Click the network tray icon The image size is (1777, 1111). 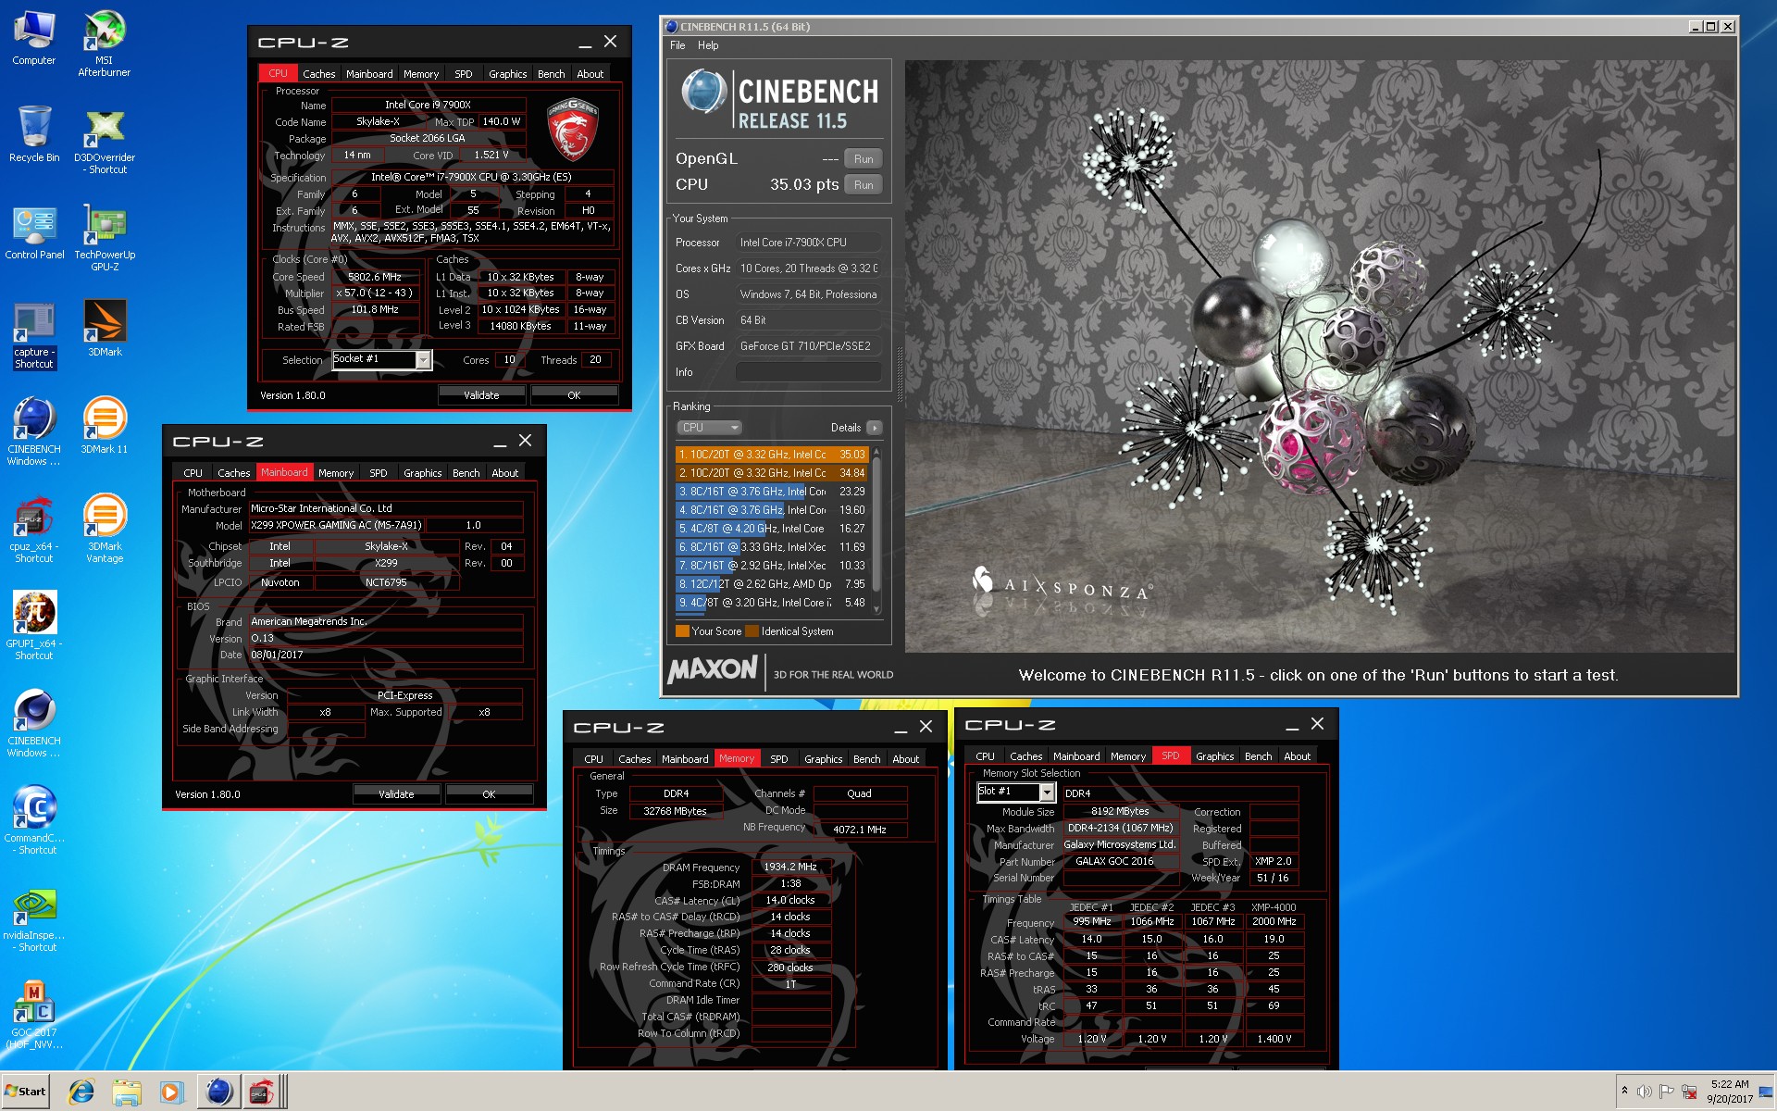pyautogui.click(x=1689, y=1092)
